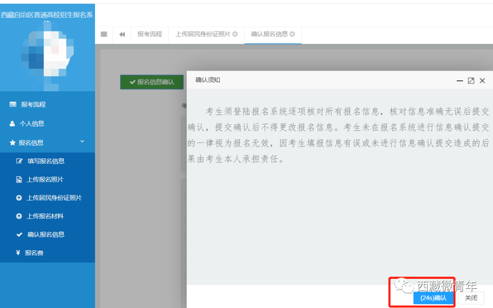Minimize the 确认须知 dialog

click(x=460, y=81)
